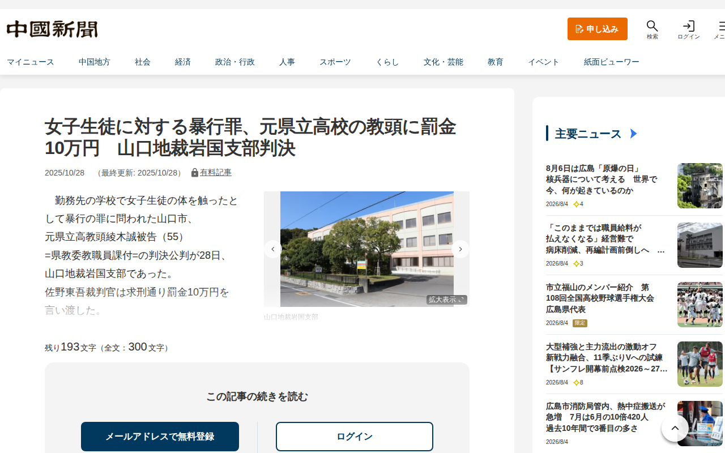Click the star count 4 on 原爆の日 article
The height and width of the screenshot is (453, 725).
[x=578, y=204]
